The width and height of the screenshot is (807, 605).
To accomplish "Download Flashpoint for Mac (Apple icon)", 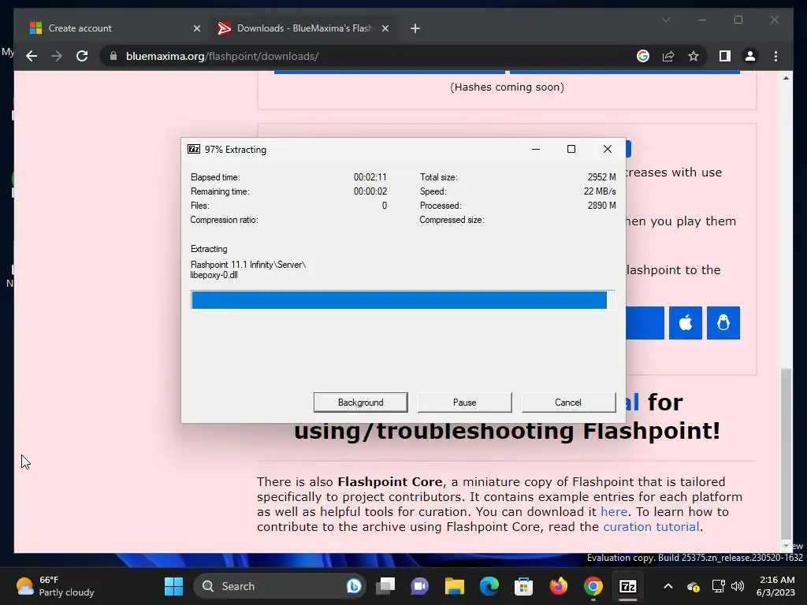I will (686, 323).
